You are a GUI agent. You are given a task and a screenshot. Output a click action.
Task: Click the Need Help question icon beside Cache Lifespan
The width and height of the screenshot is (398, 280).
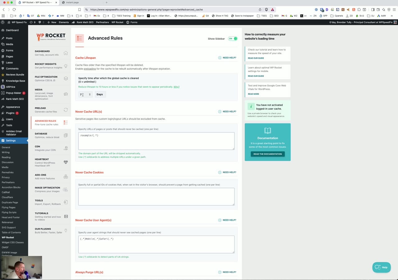coord(220,57)
